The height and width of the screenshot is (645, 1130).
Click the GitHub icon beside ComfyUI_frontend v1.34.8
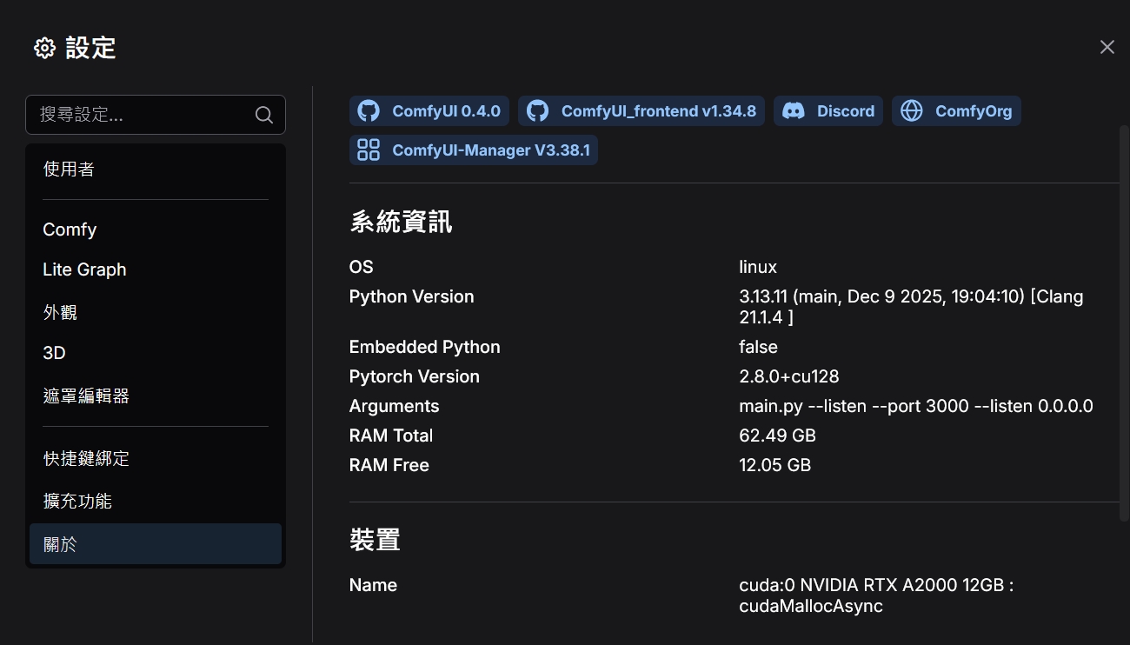(538, 111)
